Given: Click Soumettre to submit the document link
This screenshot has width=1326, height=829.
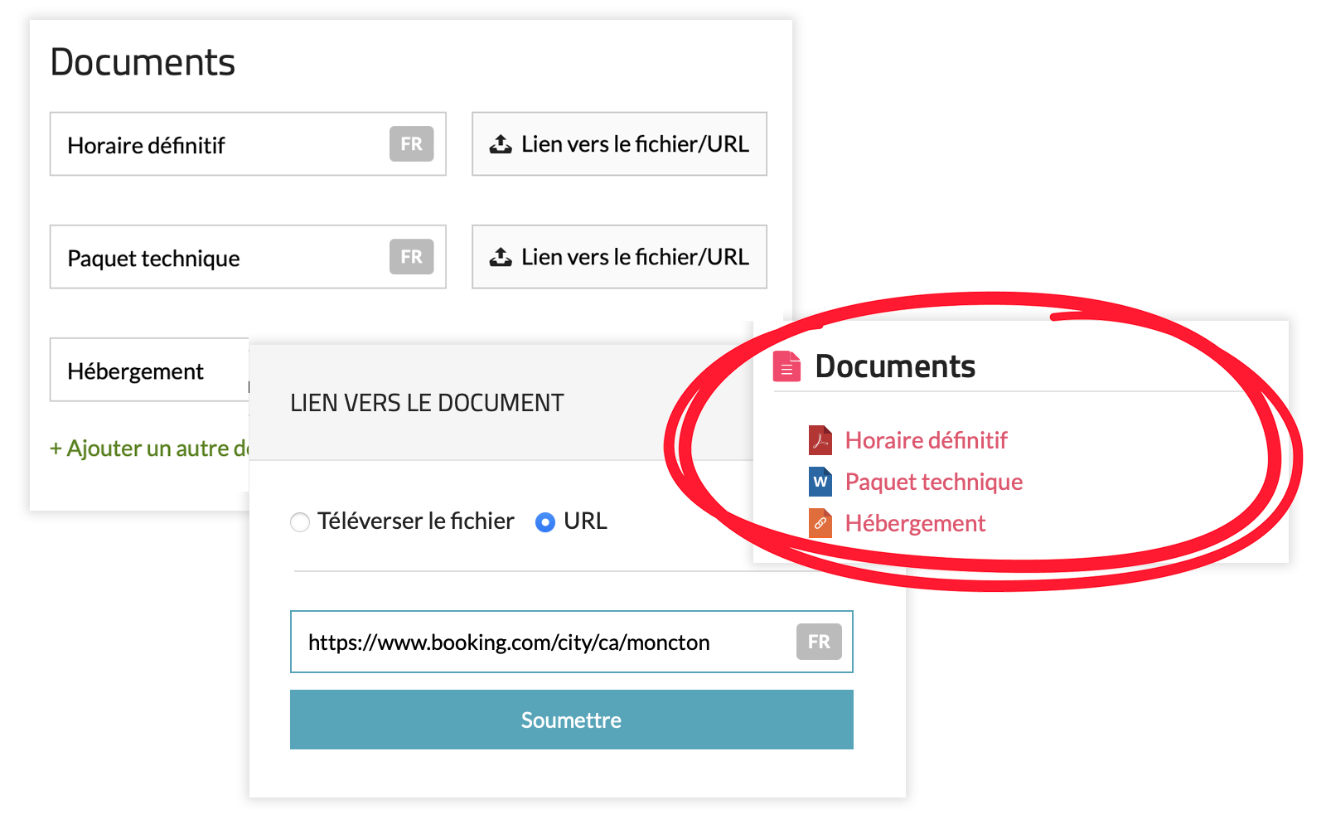Looking at the screenshot, I should [x=572, y=720].
